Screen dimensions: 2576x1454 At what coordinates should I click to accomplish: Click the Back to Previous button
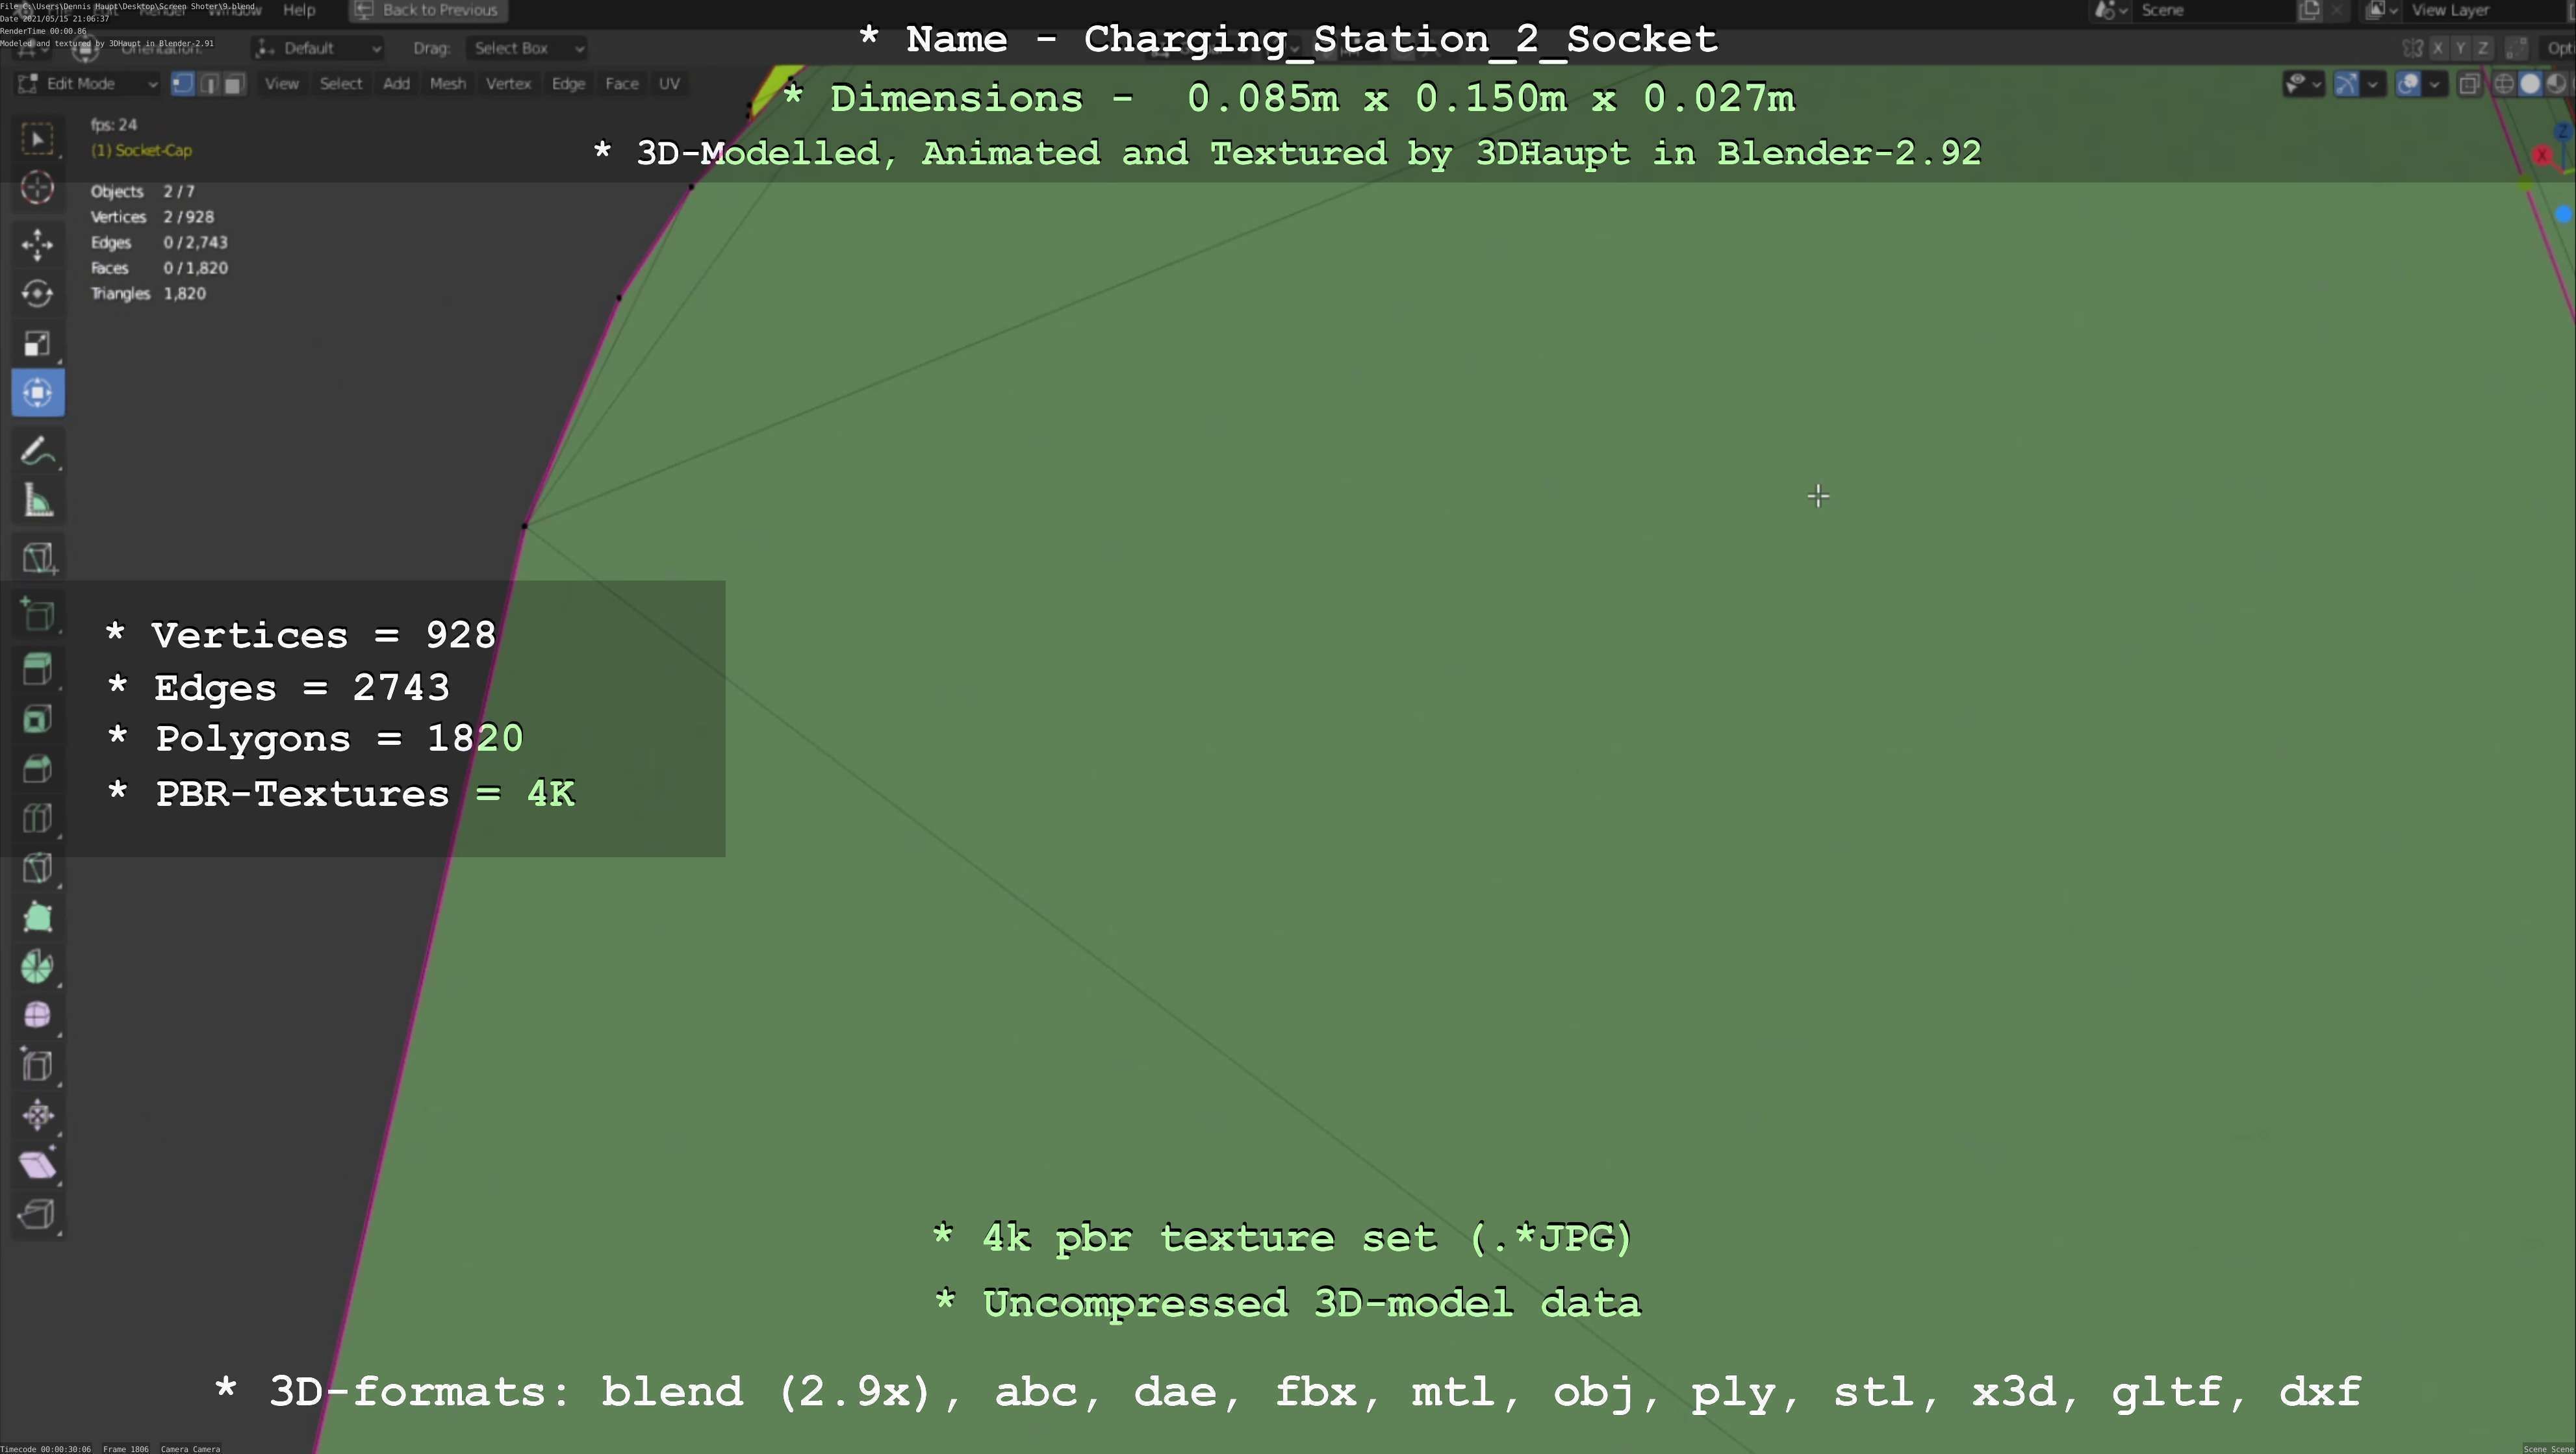pyautogui.click(x=428, y=10)
